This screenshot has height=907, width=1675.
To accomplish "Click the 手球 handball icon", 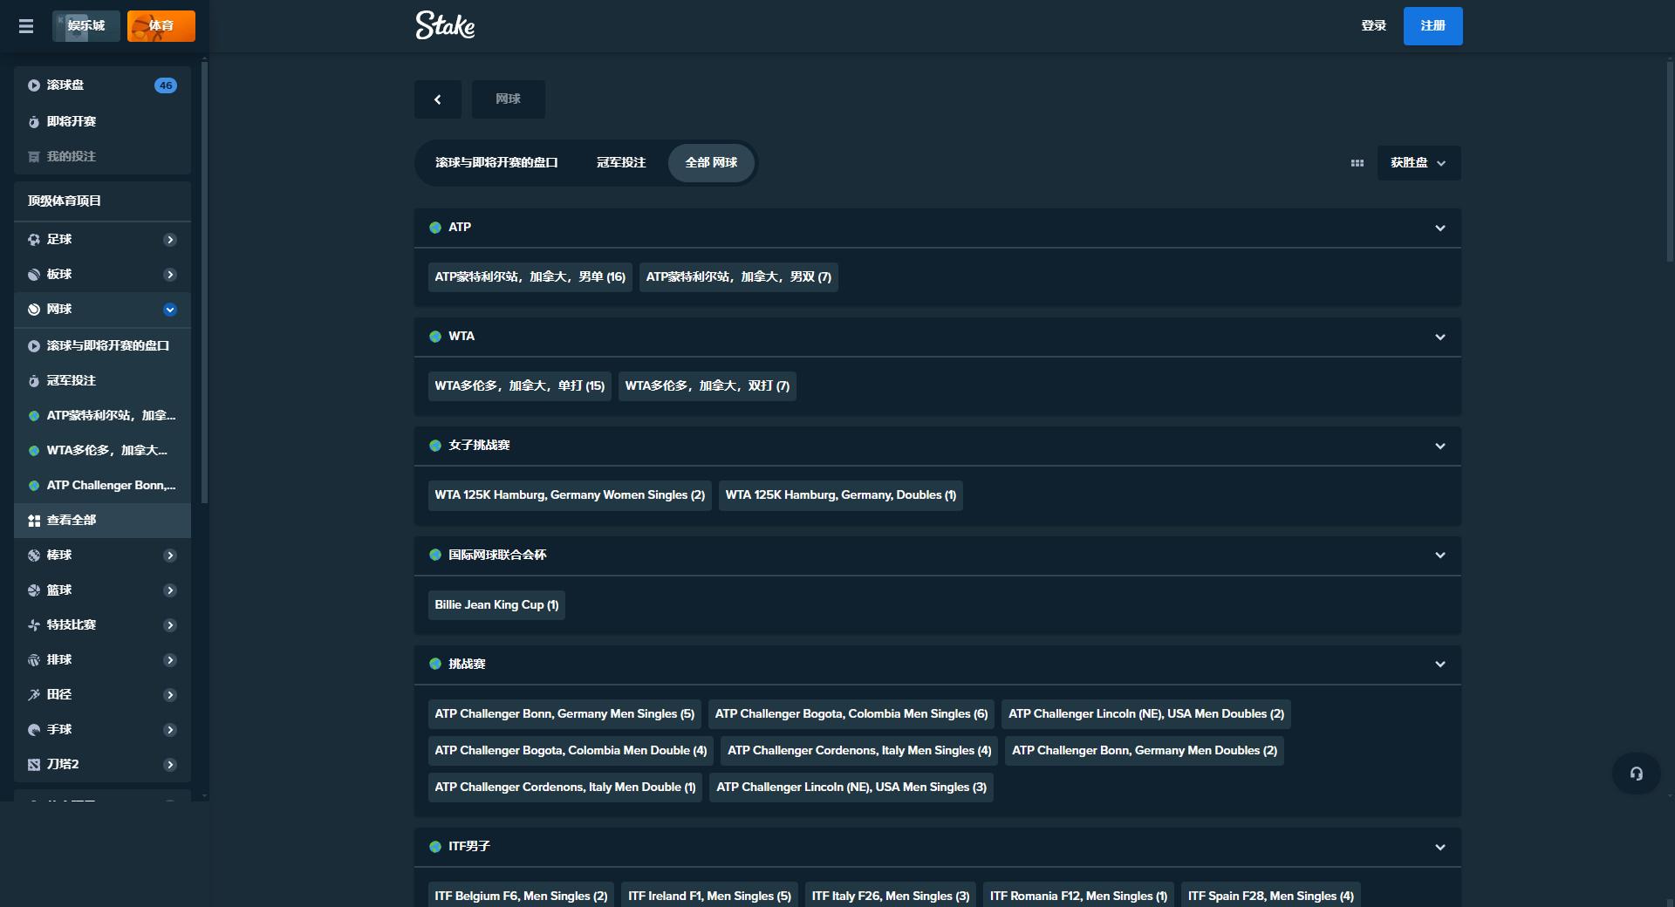I will (x=34, y=730).
